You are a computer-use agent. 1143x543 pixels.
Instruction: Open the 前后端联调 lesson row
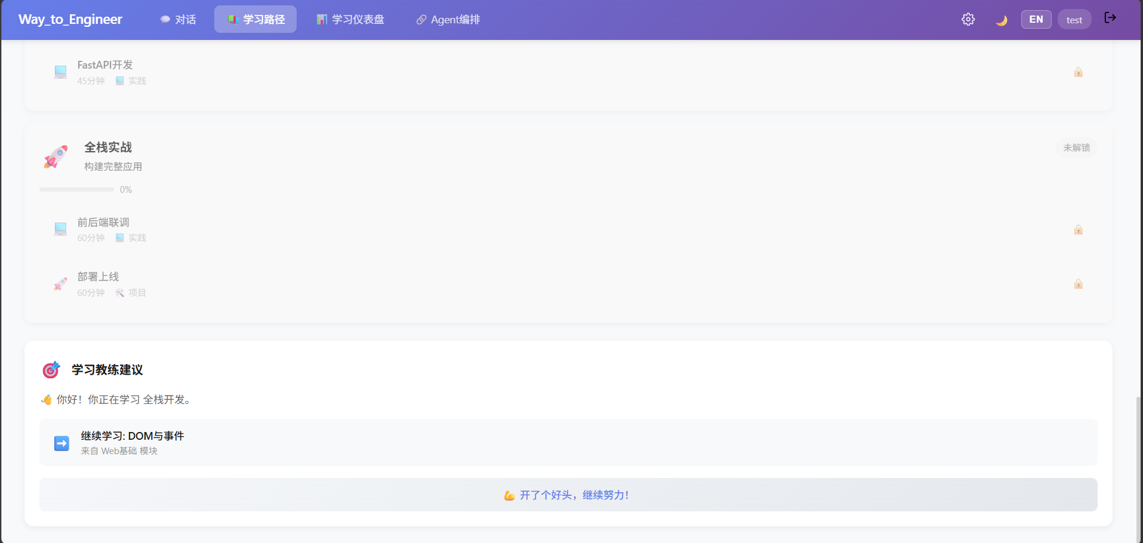pos(568,230)
